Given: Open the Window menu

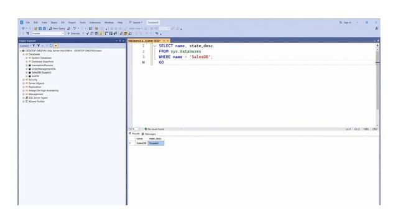Looking at the screenshot, I should tap(109, 22).
